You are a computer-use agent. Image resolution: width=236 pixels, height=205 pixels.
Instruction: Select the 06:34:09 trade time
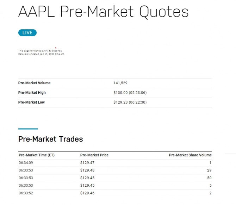point(26,163)
